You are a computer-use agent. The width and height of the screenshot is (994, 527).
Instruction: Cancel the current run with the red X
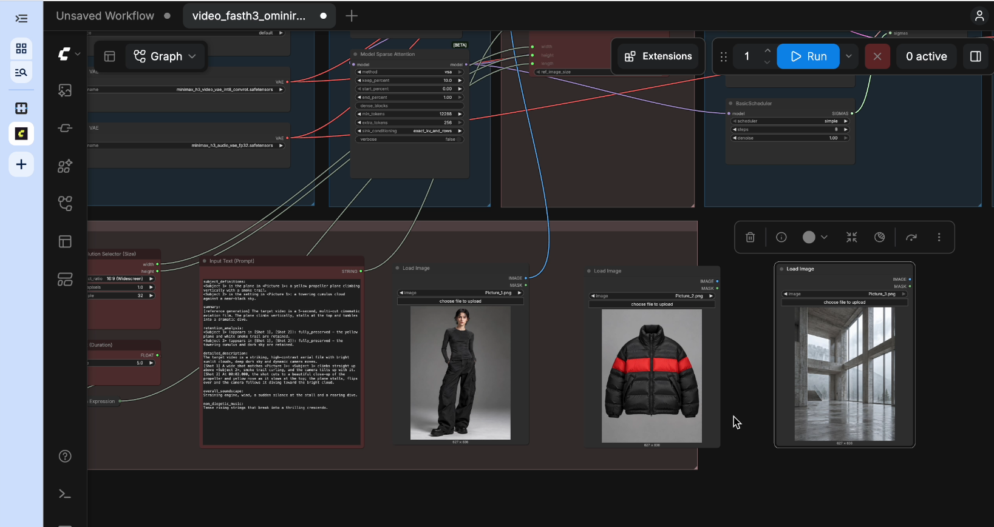pyautogui.click(x=877, y=56)
